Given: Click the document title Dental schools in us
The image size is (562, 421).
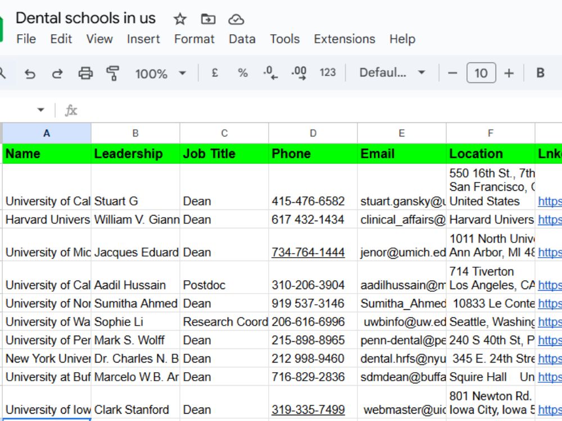Looking at the screenshot, I should [85, 19].
